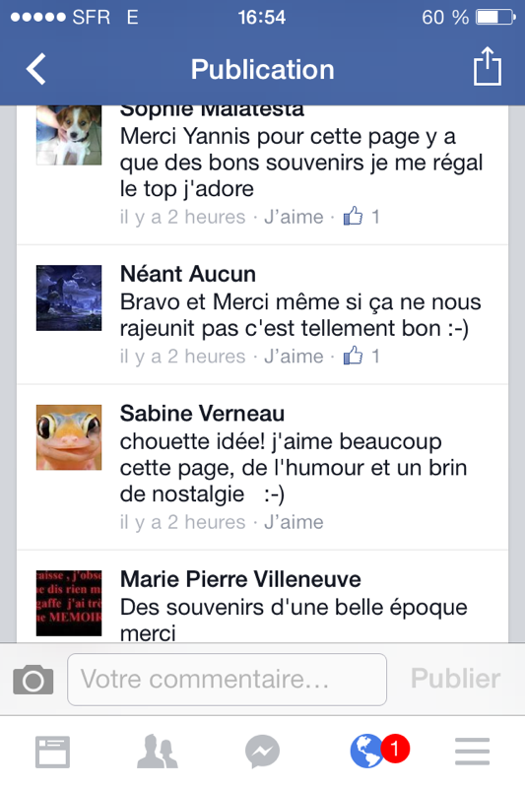Focus the Votre commentaire text field
Viewport: 525px width, 788px height.
coord(228,680)
